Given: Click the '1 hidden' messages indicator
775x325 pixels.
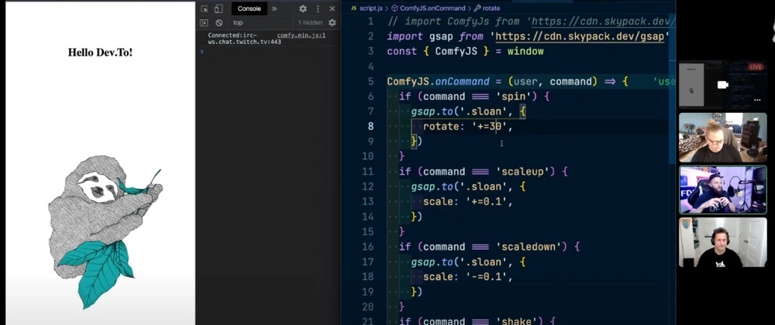Looking at the screenshot, I should (310, 23).
